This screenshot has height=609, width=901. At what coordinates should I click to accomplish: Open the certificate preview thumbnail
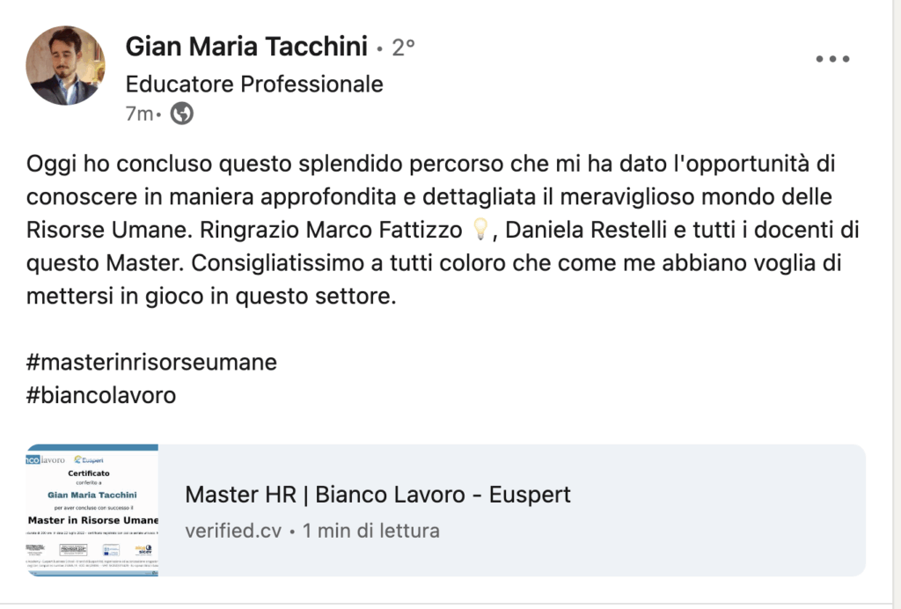[92, 510]
